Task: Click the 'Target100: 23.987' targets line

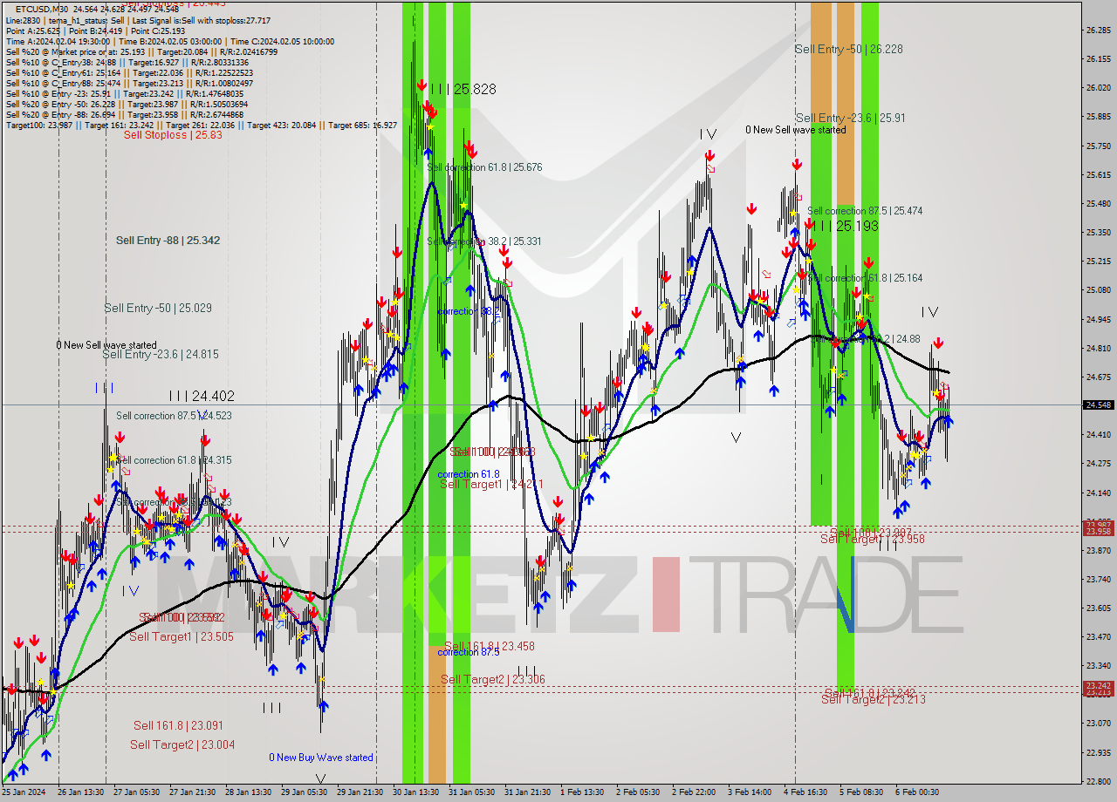Action: pos(201,125)
